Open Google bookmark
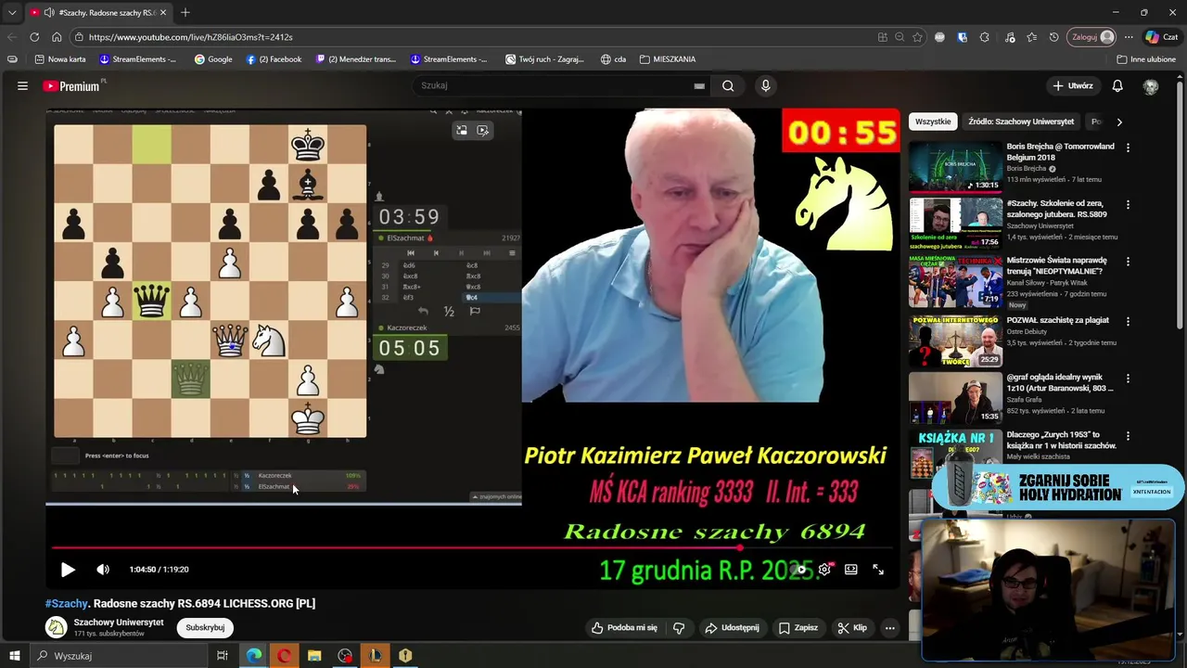The width and height of the screenshot is (1187, 668). tap(213, 59)
